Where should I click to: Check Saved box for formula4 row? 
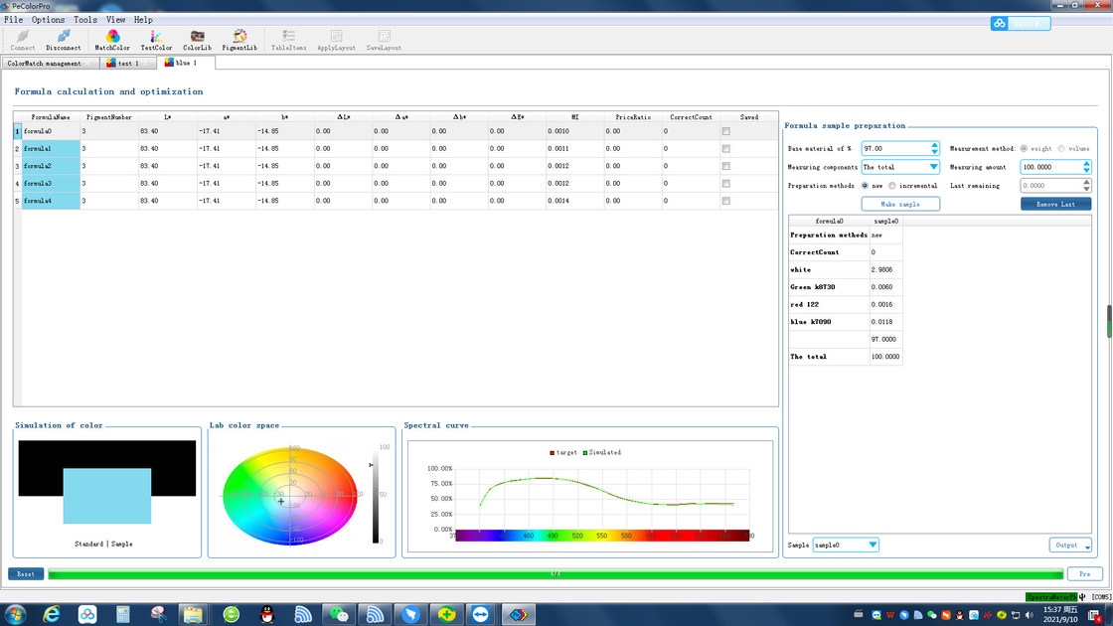[x=725, y=201]
